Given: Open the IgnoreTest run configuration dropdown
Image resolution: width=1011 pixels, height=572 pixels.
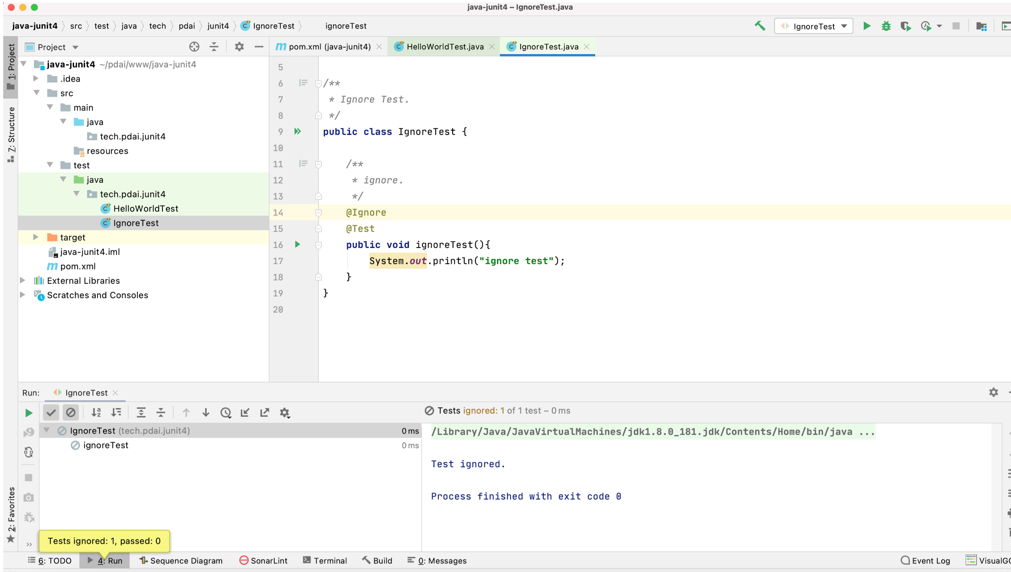Looking at the screenshot, I should point(813,26).
